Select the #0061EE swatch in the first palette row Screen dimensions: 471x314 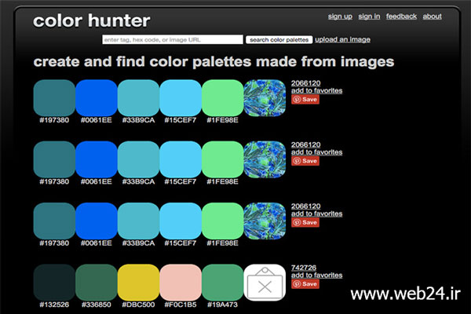point(96,98)
